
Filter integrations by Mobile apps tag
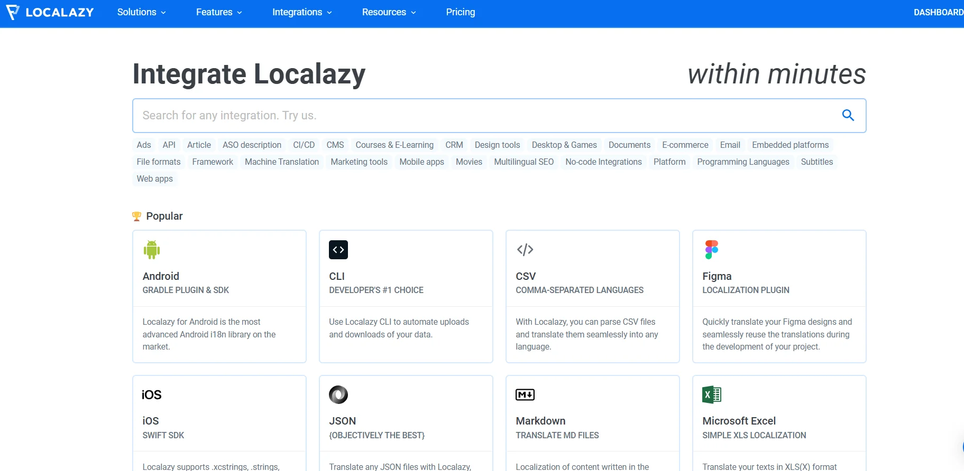pos(421,162)
